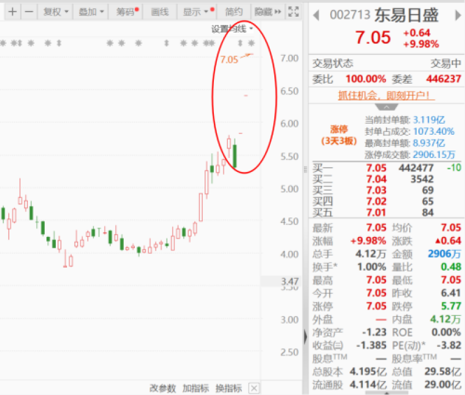Click the 内盘 4.12万 value
This screenshot has height=395, width=465.
coord(446,319)
